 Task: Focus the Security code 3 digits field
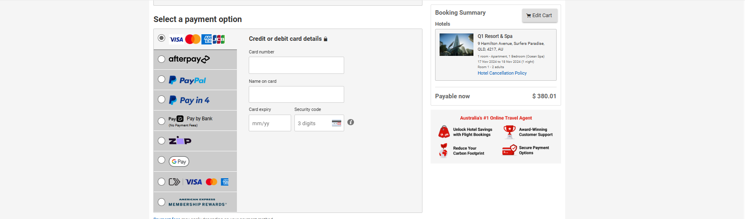pos(319,123)
